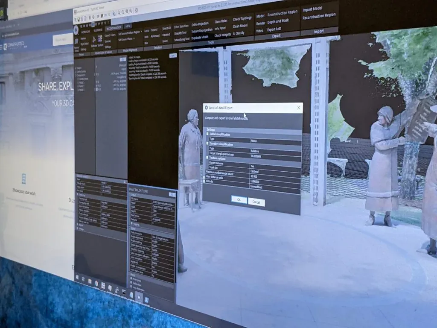The height and width of the screenshot is (328, 437).
Task: Click Showcase your work in browser window
Action: click(24, 191)
